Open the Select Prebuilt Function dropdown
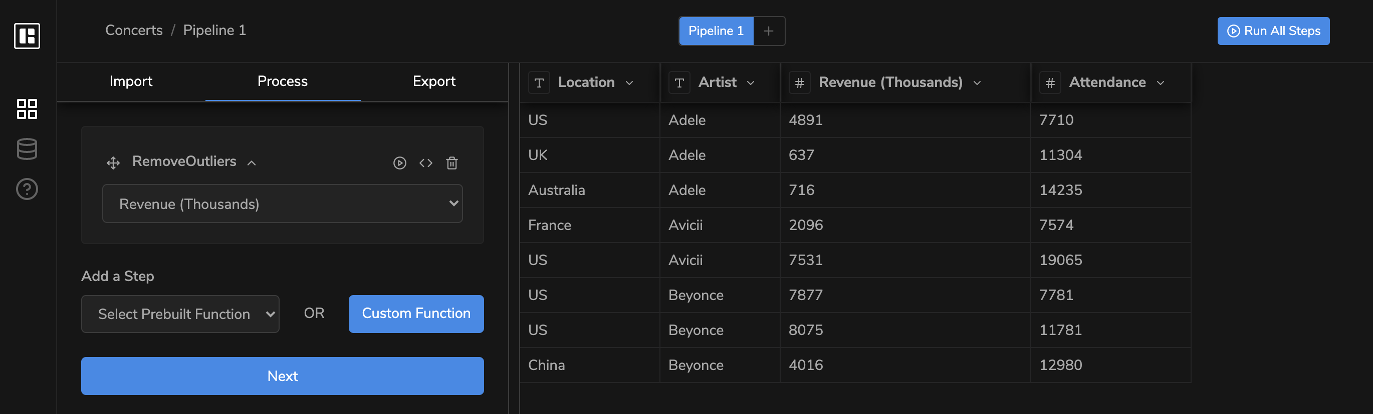The height and width of the screenshot is (414, 1373). 180,314
